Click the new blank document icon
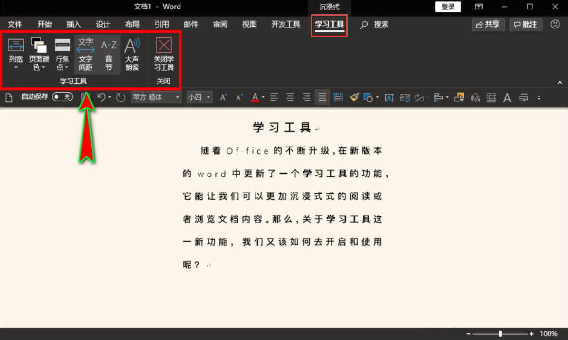 [9, 97]
